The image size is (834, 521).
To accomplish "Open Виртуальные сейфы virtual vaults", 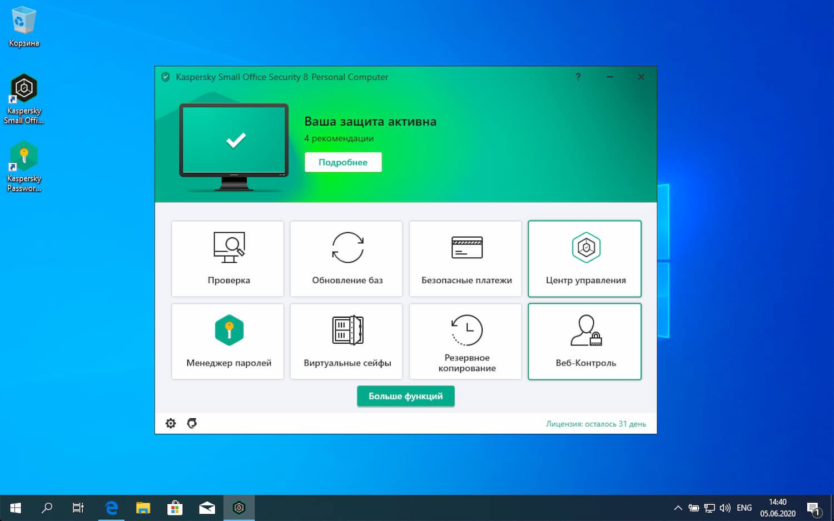I will (346, 341).
